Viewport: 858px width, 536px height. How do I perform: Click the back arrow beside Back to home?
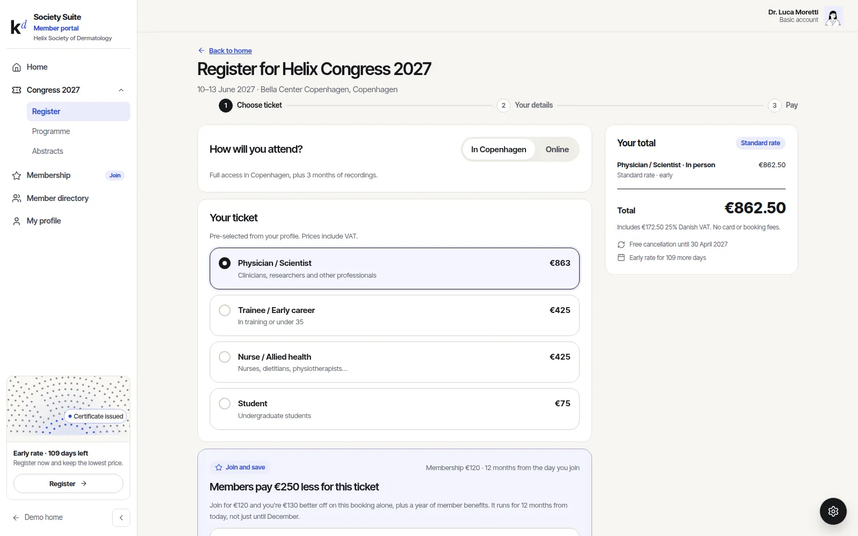tap(202, 50)
